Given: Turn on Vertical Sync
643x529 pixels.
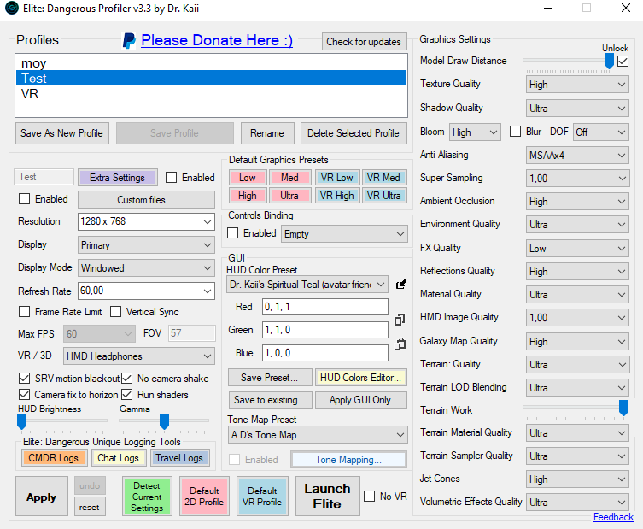Looking at the screenshot, I should pos(115,311).
